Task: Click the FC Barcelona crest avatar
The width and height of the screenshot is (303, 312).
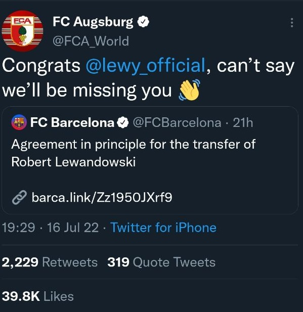Action: (x=19, y=122)
